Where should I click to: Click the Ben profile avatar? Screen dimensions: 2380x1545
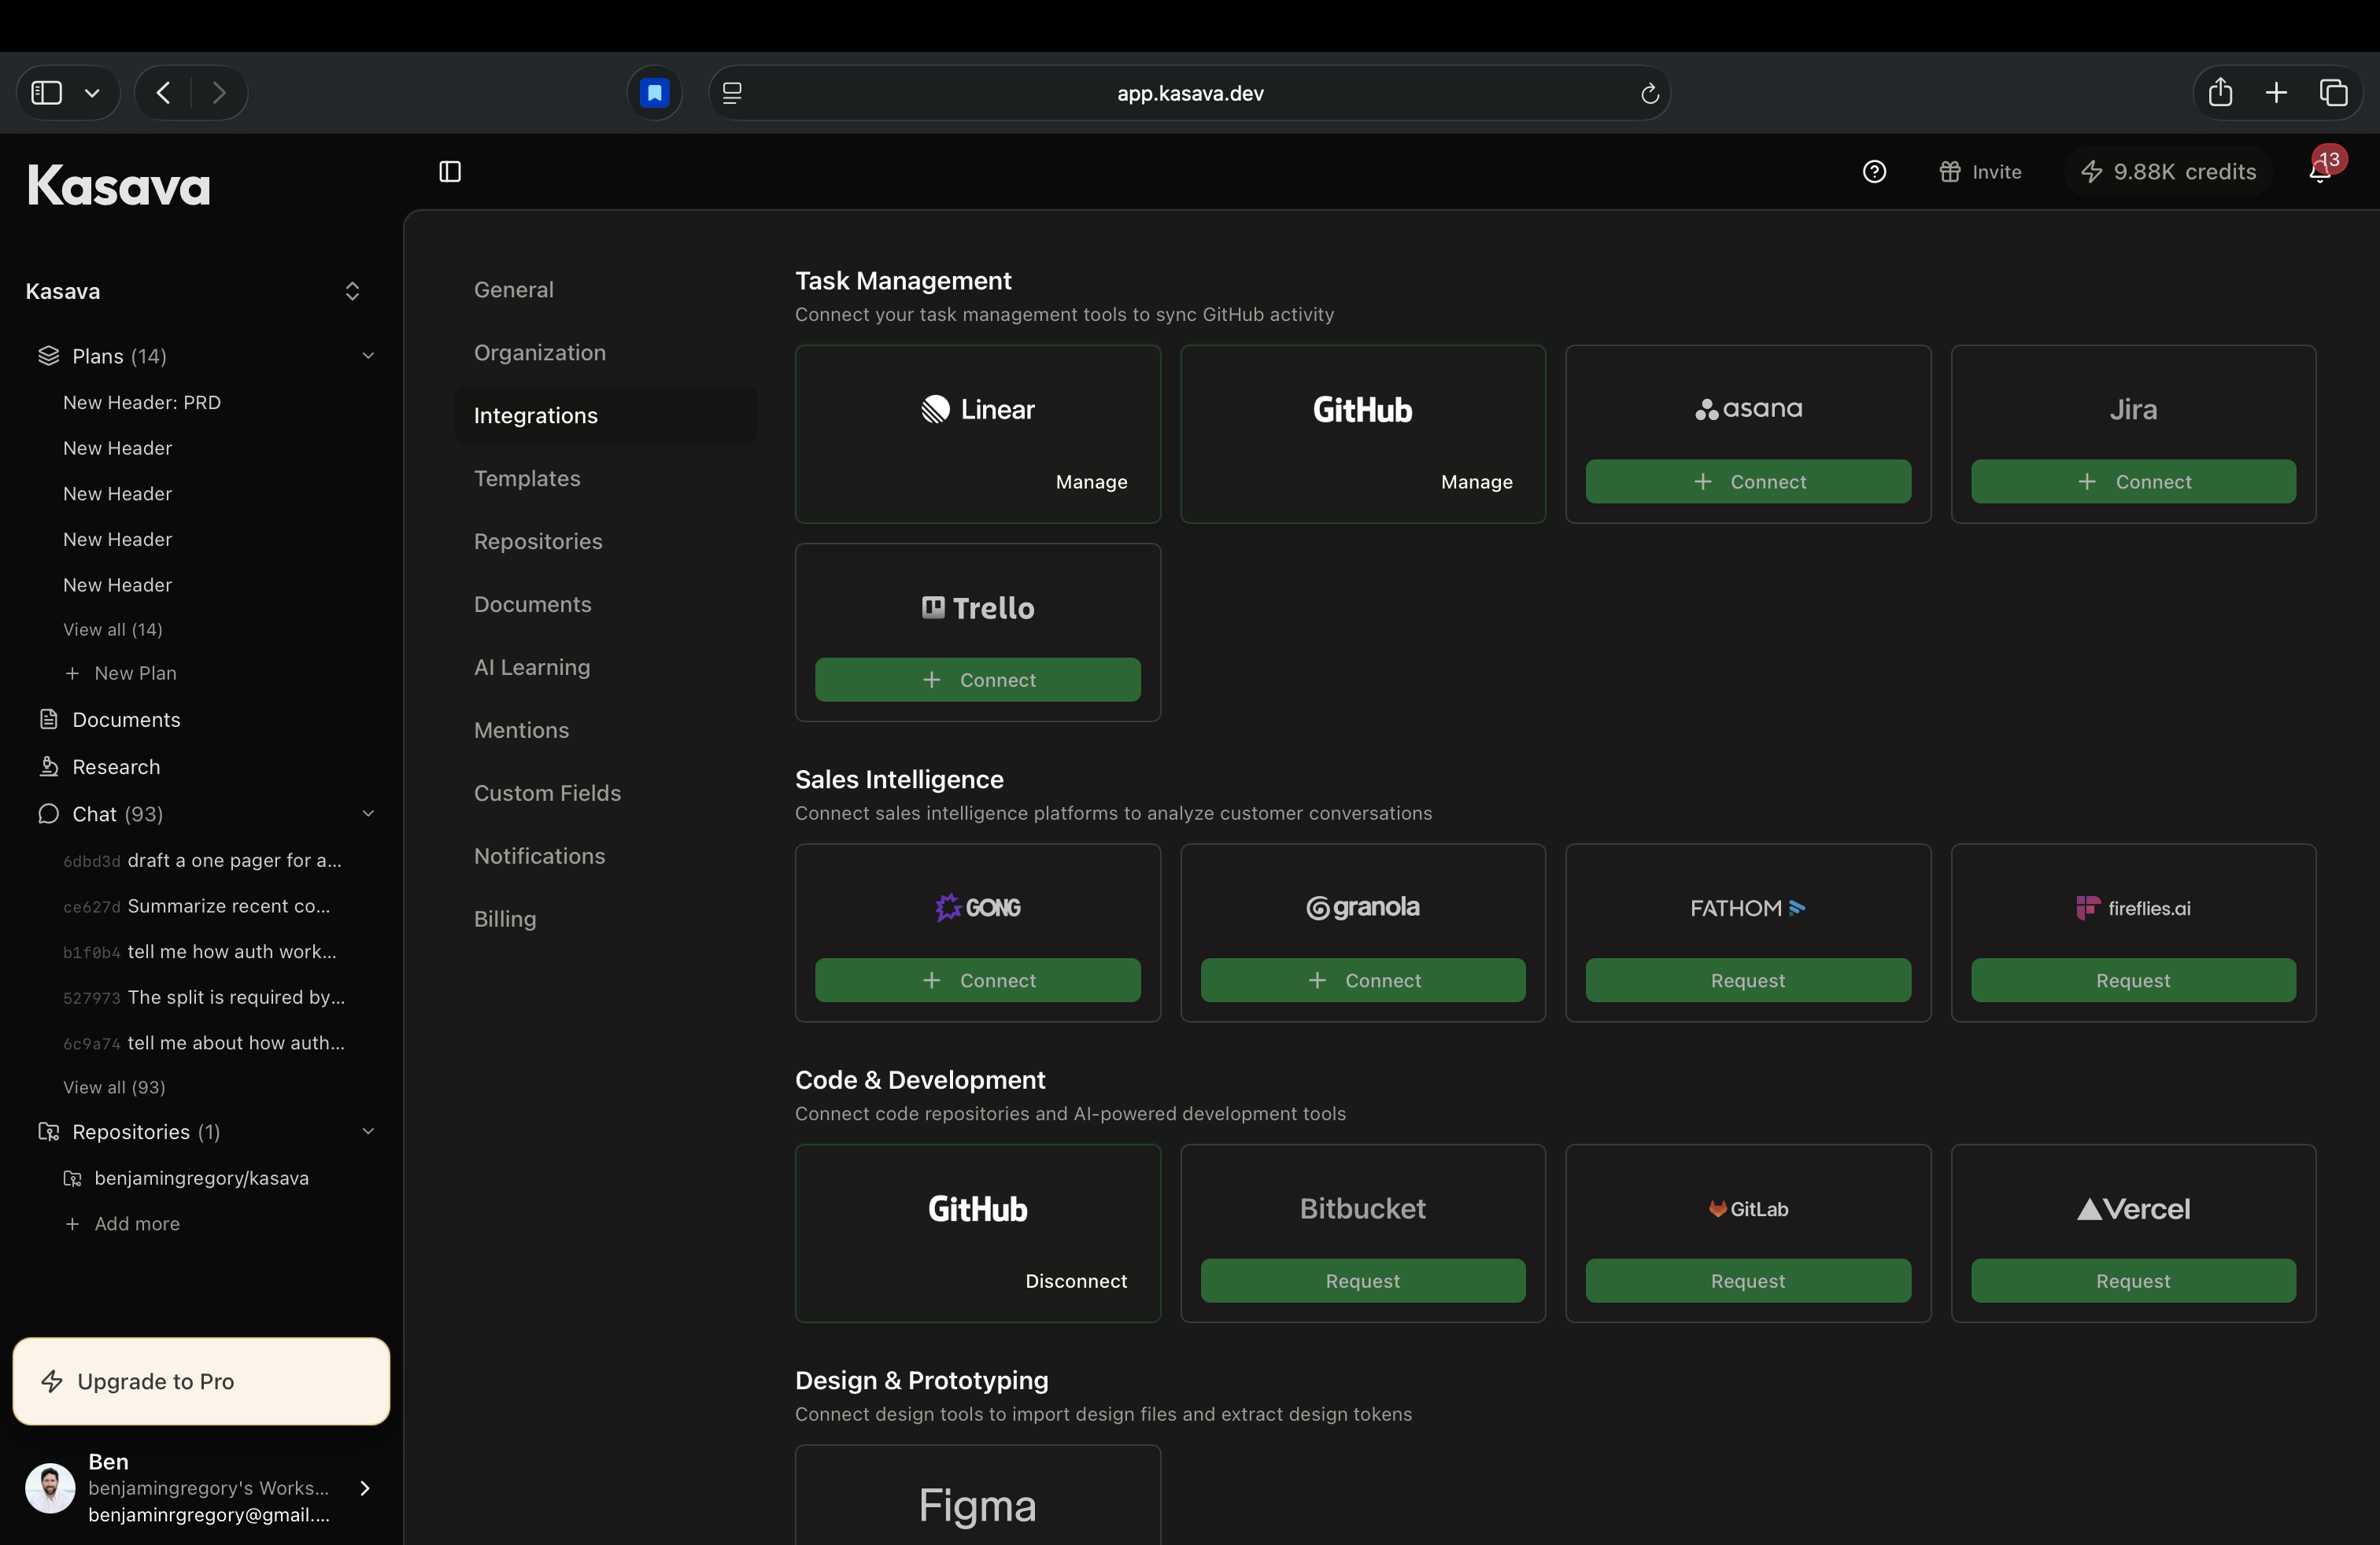tap(50, 1487)
